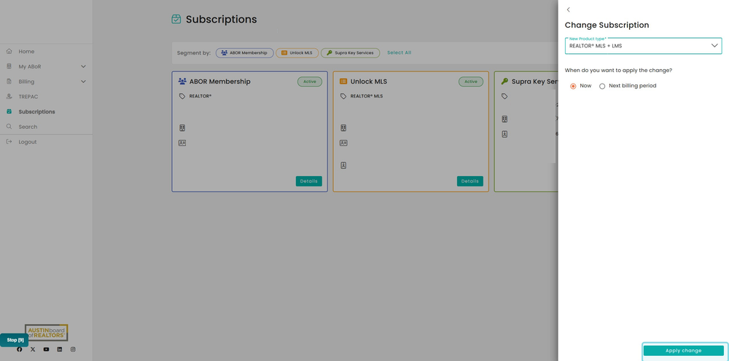Click the ABOR Membership card title
The image size is (729, 361).
(220, 82)
